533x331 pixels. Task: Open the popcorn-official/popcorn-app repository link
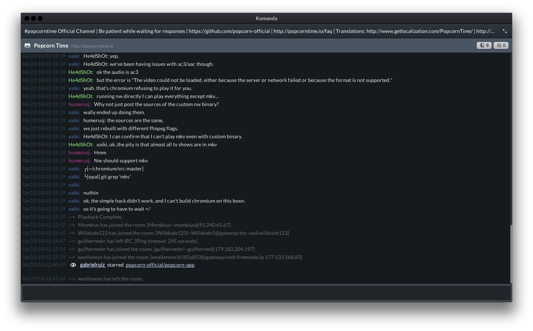pos(160,265)
